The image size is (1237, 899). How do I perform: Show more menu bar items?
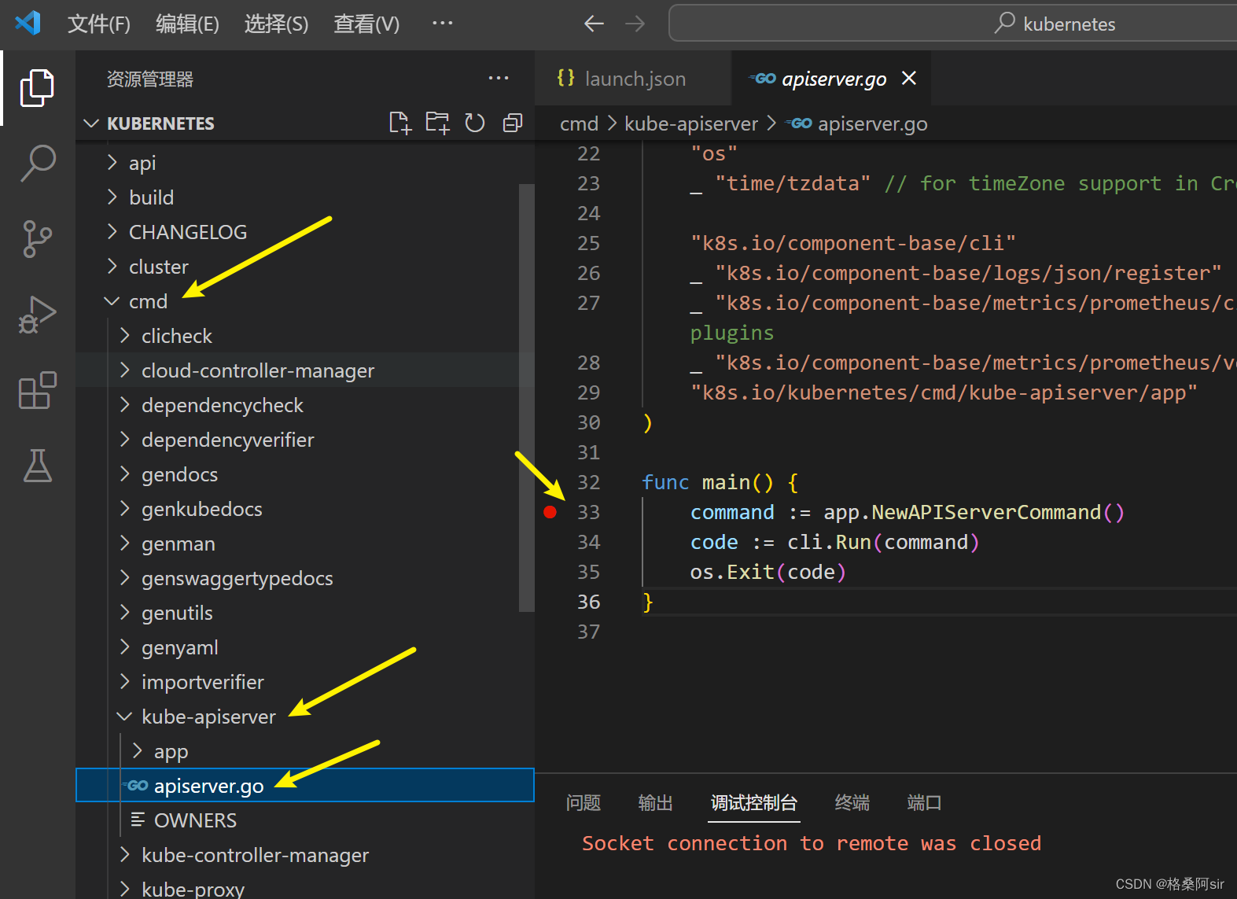pos(442,23)
